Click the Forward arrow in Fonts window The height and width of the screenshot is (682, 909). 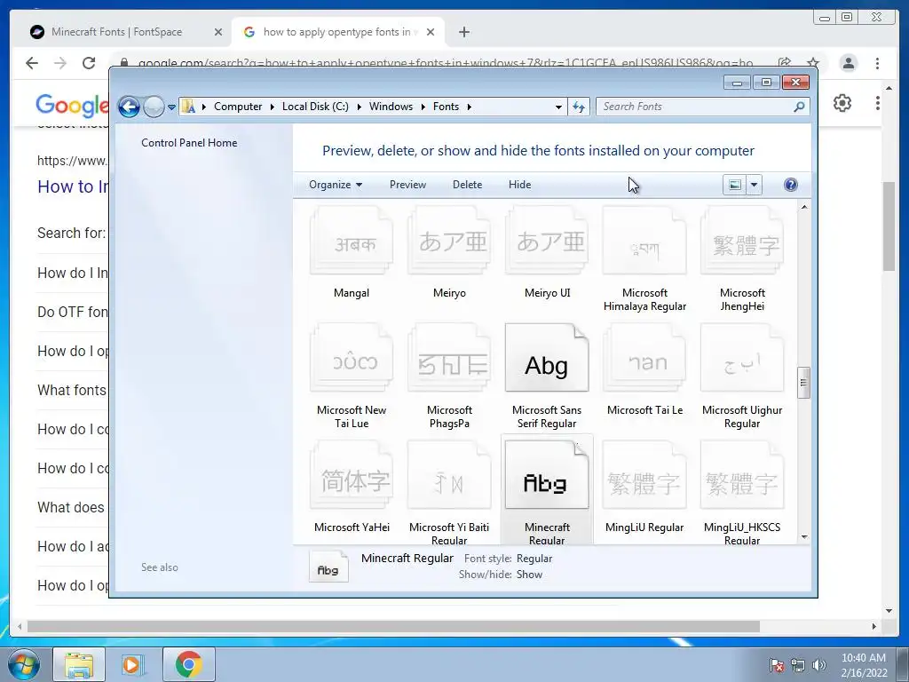coord(154,107)
